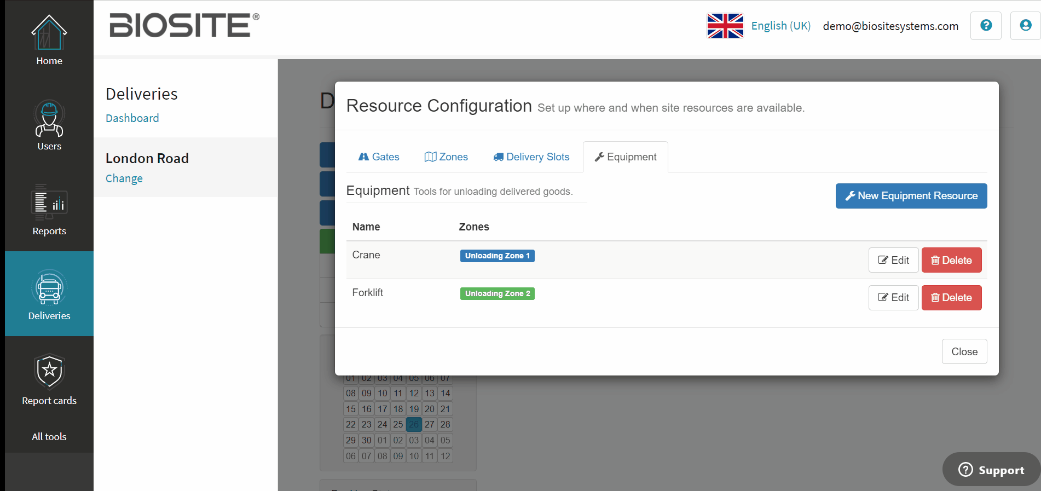Screen dimensions: 1041x491
Task: Switch to the Zones tab
Action: click(446, 157)
